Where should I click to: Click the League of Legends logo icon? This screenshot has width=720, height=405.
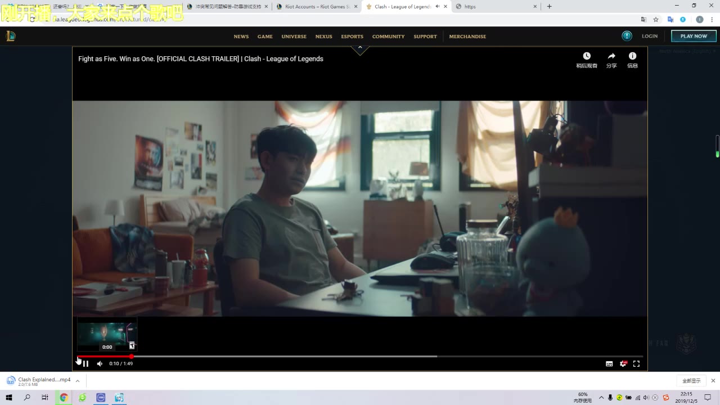click(11, 37)
